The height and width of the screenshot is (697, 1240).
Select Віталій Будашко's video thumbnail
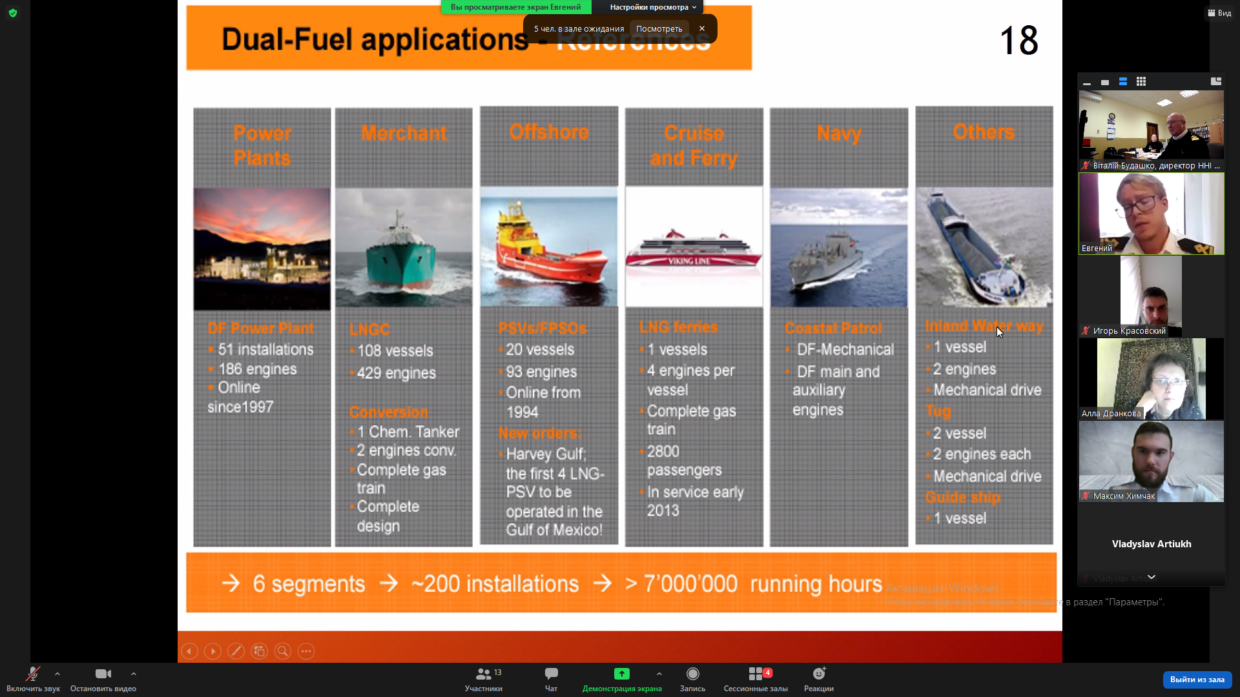click(1152, 130)
